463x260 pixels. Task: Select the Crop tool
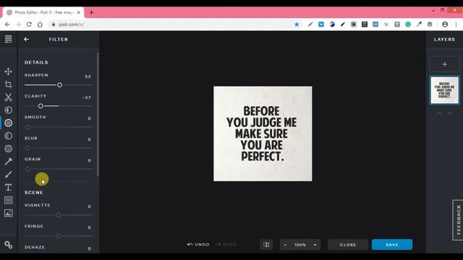(8, 84)
